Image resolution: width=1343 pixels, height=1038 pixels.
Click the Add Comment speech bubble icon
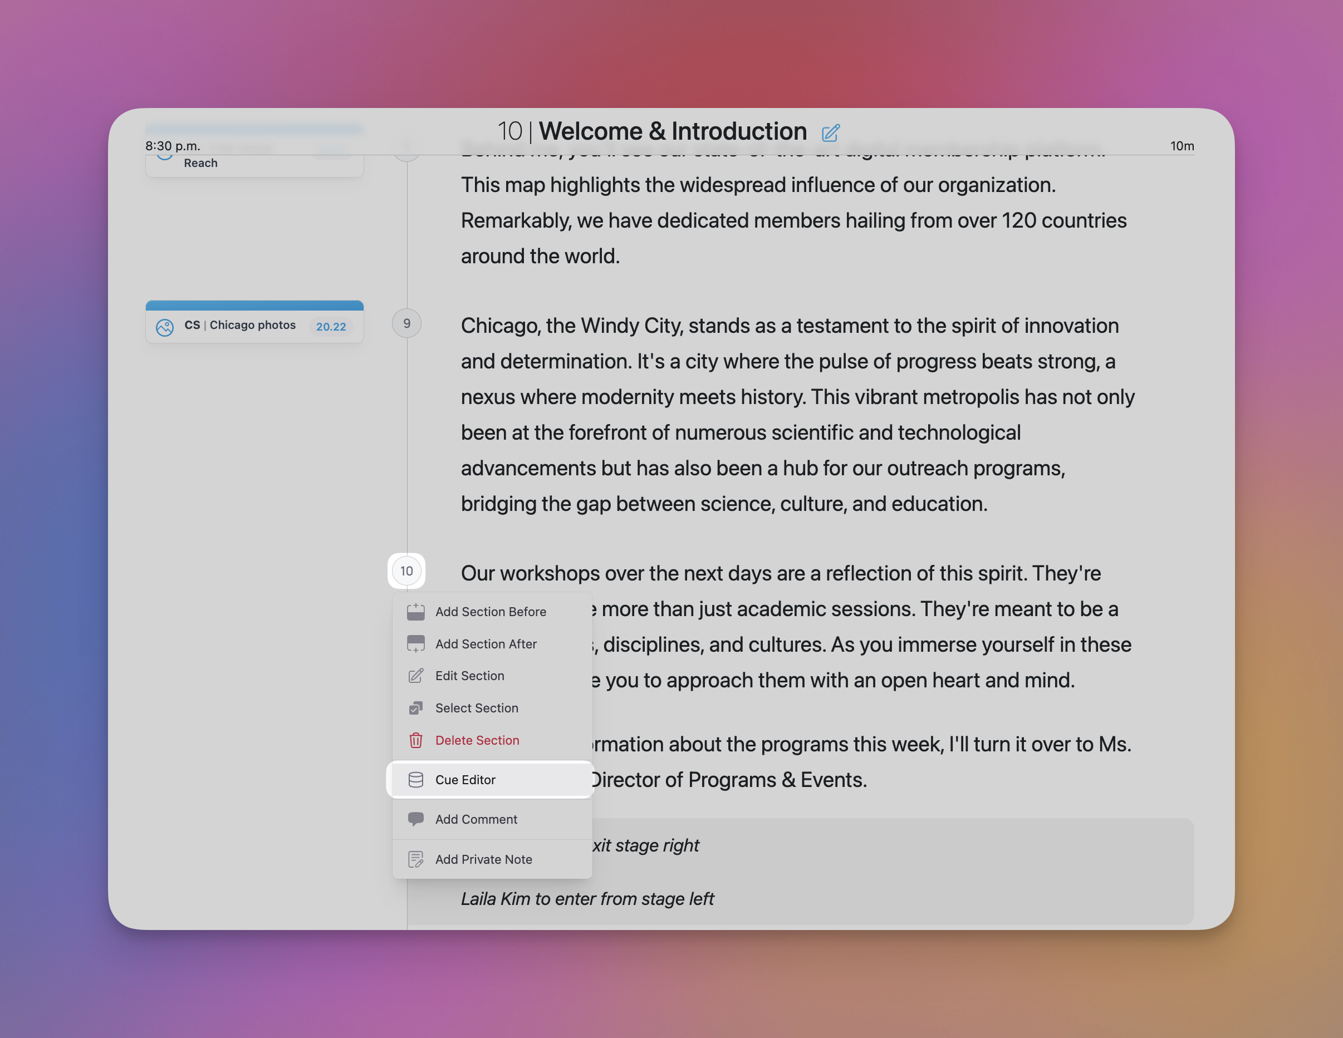(416, 819)
